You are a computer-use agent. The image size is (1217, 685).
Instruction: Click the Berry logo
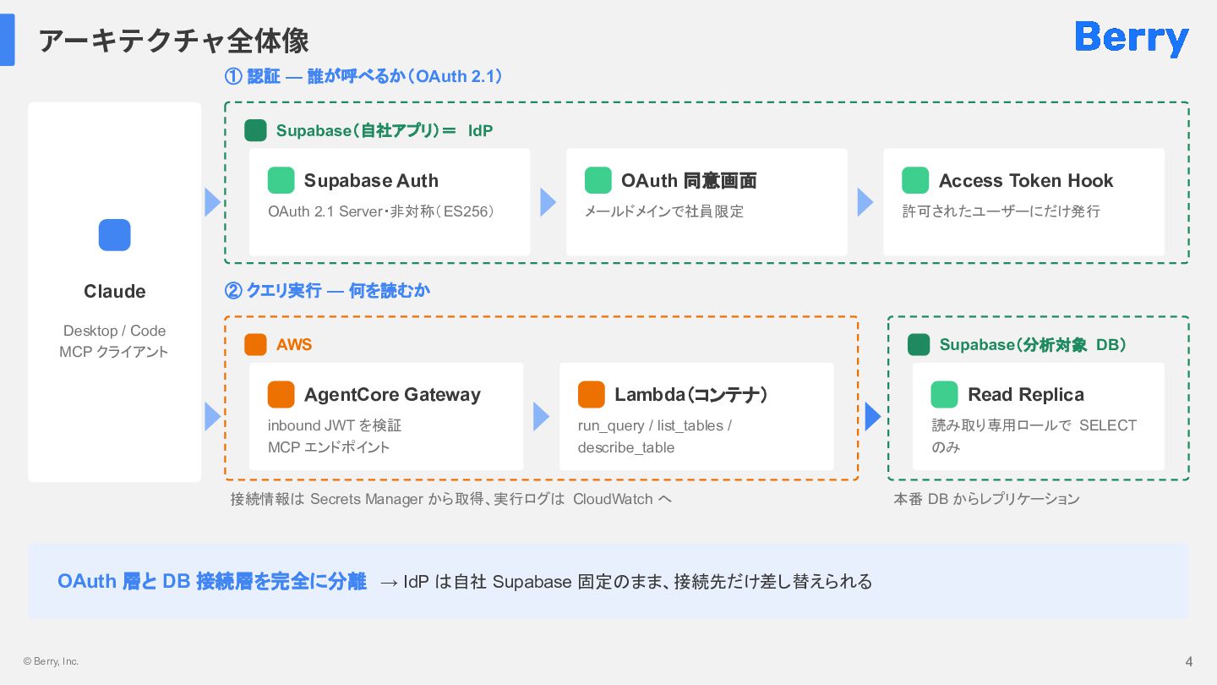[x=1132, y=38]
